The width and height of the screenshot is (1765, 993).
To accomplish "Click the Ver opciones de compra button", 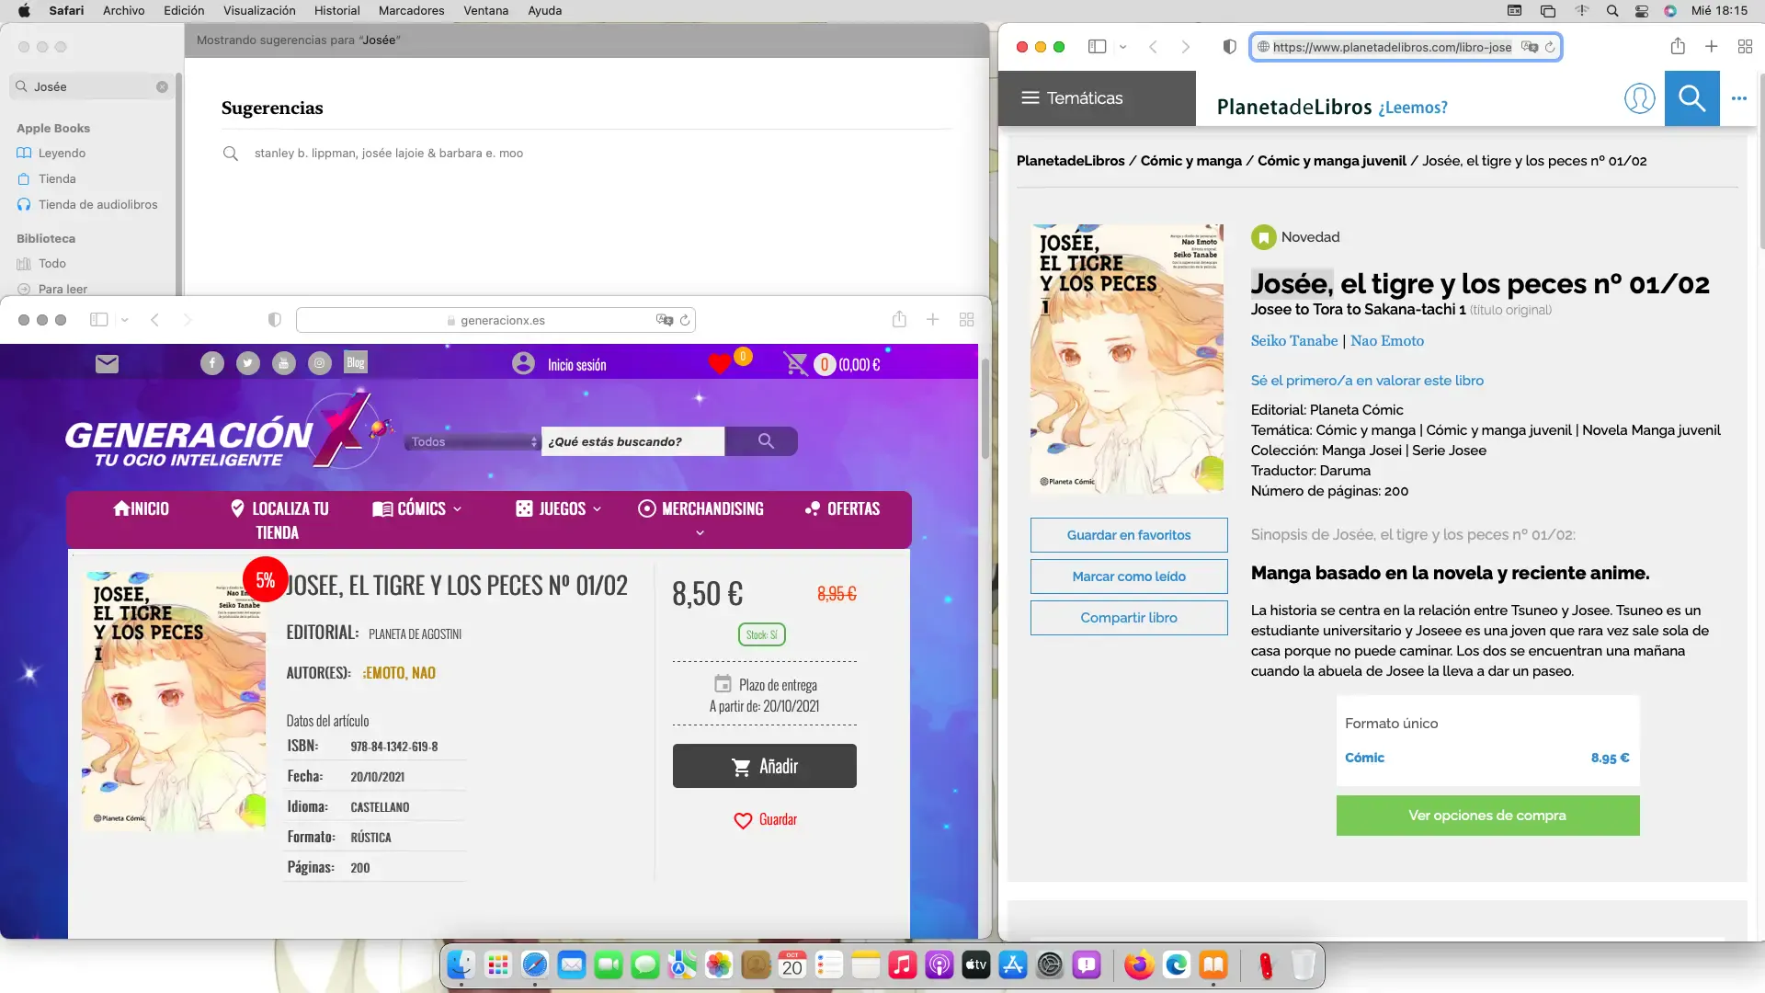I will pos(1487,816).
